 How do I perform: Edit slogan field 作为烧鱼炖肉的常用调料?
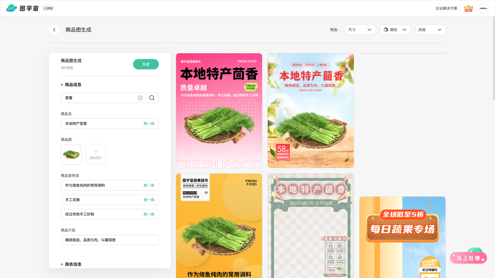[110, 185]
